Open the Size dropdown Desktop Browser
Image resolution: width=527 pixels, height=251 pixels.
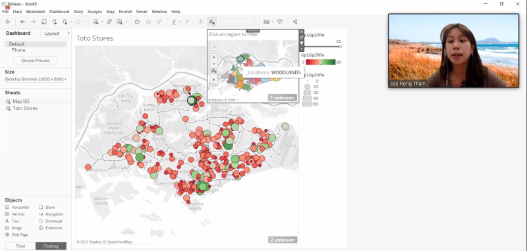(x=36, y=79)
